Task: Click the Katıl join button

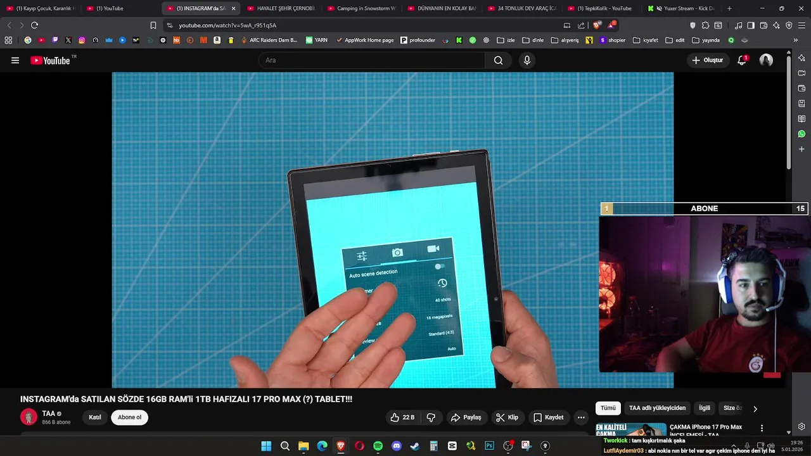Action: click(x=95, y=417)
